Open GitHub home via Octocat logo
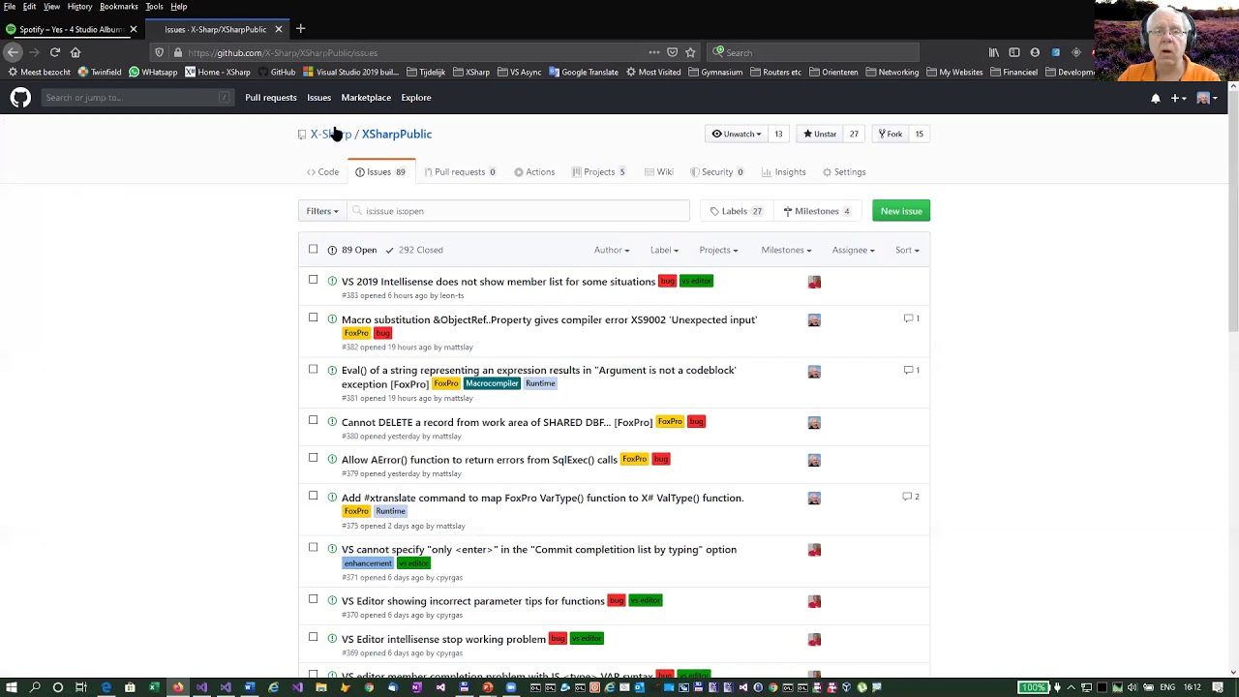Screen dimensions: 1239x697 tap(20, 98)
